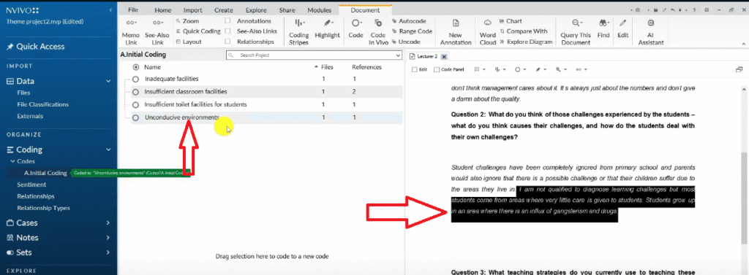Viewport: 749px width, 275px height.
Task: Select the Range Code tool
Action: (x=412, y=31)
